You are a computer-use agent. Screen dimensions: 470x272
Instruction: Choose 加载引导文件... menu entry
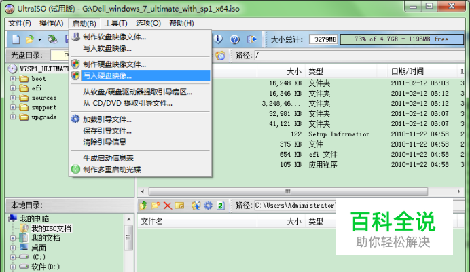pos(141,119)
